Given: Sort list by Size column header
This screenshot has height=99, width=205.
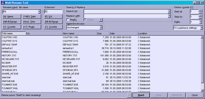Looking at the screenshot, I should coord(102,33).
